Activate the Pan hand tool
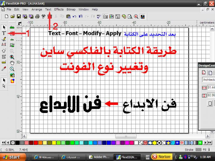 pyautogui.click(x=12, y=63)
